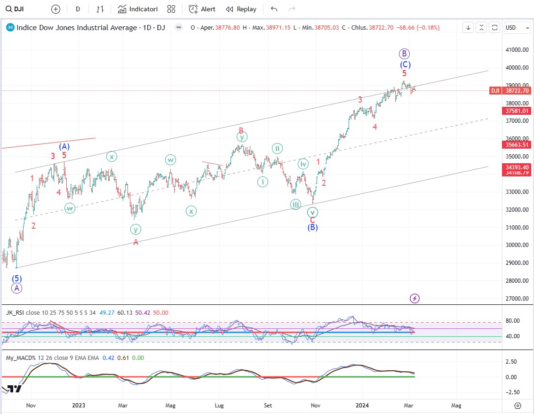Click the DJI price label 38722.70
The height and width of the screenshot is (414, 534).
510,90
